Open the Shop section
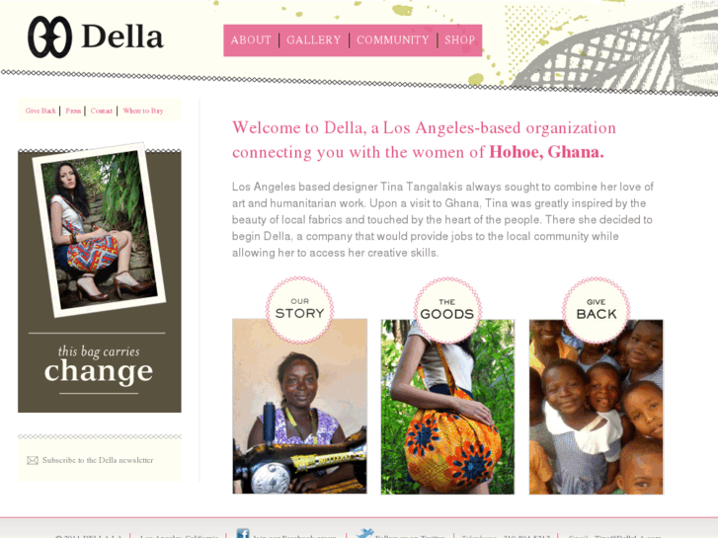Viewport: 718px width, 538px height. [x=460, y=40]
